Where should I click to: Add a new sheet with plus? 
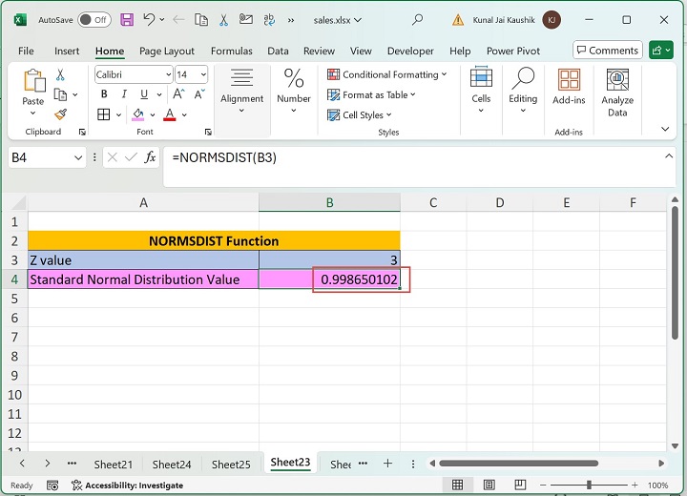(387, 464)
